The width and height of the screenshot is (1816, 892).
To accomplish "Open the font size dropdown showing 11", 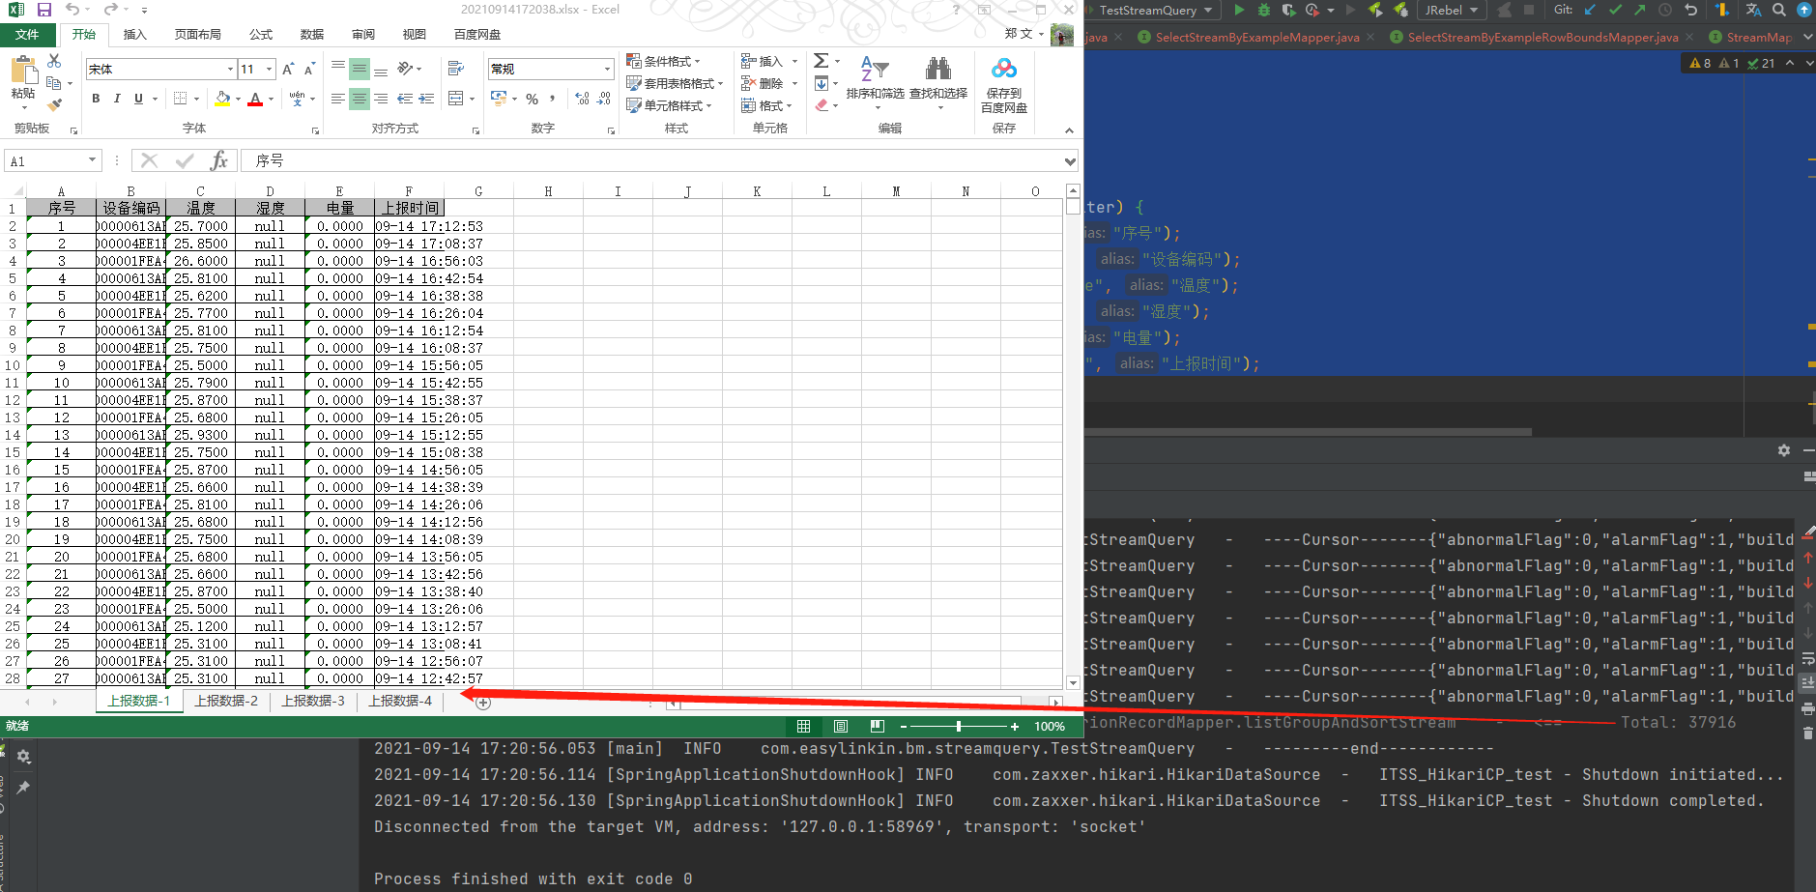I will point(269,70).
